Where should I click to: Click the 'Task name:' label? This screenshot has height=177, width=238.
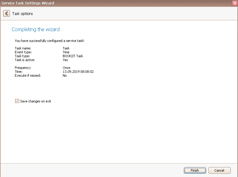(23, 48)
